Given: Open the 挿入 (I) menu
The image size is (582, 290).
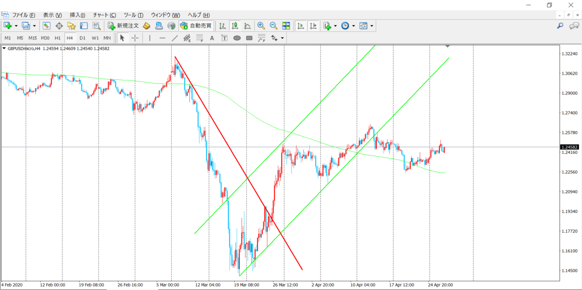Looking at the screenshot, I should [x=78, y=15].
